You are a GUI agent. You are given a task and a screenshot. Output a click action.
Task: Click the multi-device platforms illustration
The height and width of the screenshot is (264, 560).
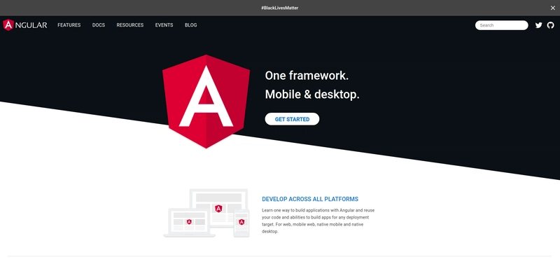[x=206, y=214]
